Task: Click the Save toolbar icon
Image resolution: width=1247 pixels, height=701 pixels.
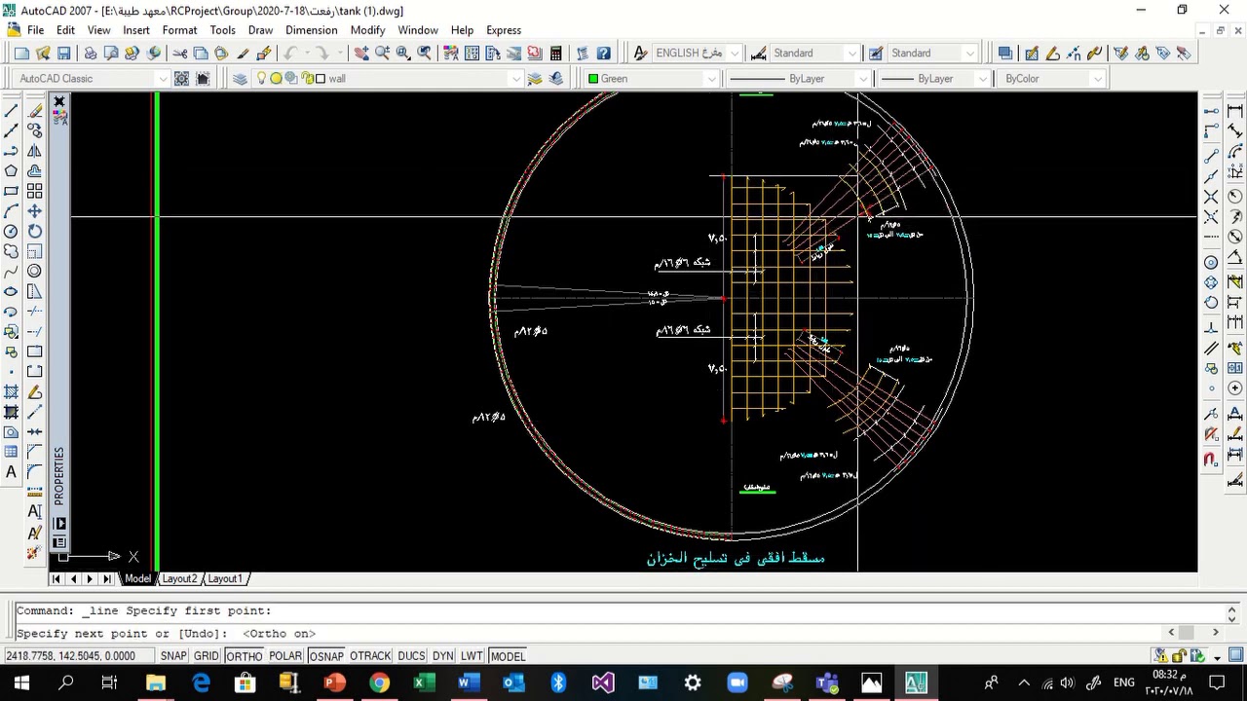Action: click(64, 54)
